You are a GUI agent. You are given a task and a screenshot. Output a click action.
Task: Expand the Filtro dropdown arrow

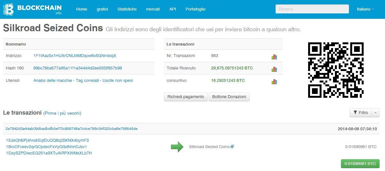(375, 113)
